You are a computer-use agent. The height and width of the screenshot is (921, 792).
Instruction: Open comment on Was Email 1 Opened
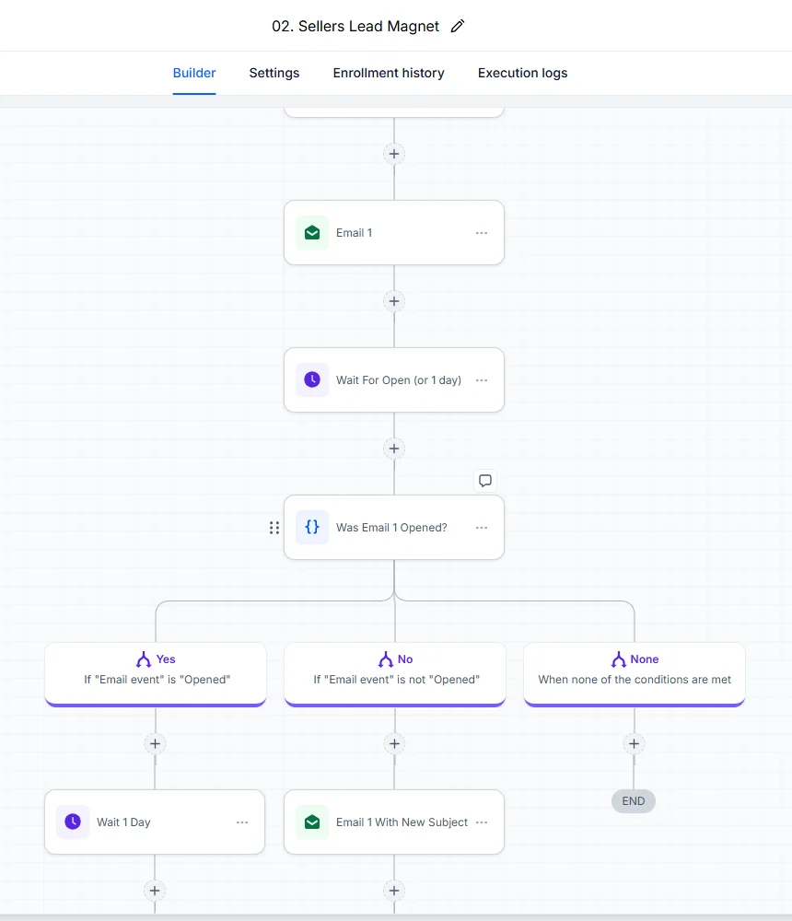point(484,481)
